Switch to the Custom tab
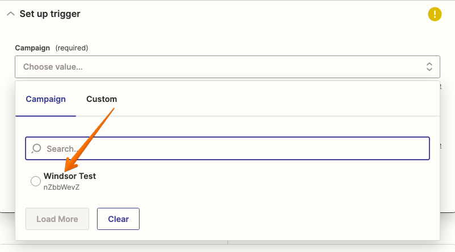This screenshot has width=455, height=252. click(x=102, y=99)
